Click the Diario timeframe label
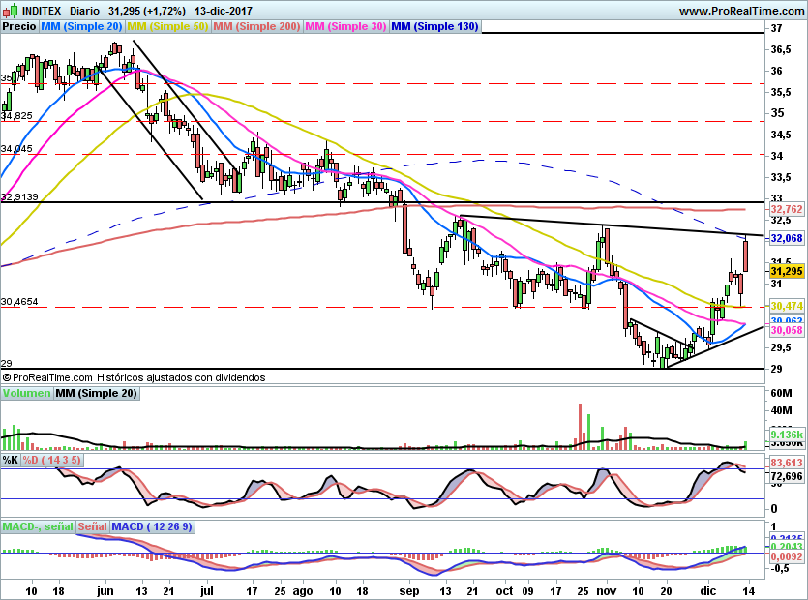The image size is (808, 600). tap(85, 11)
